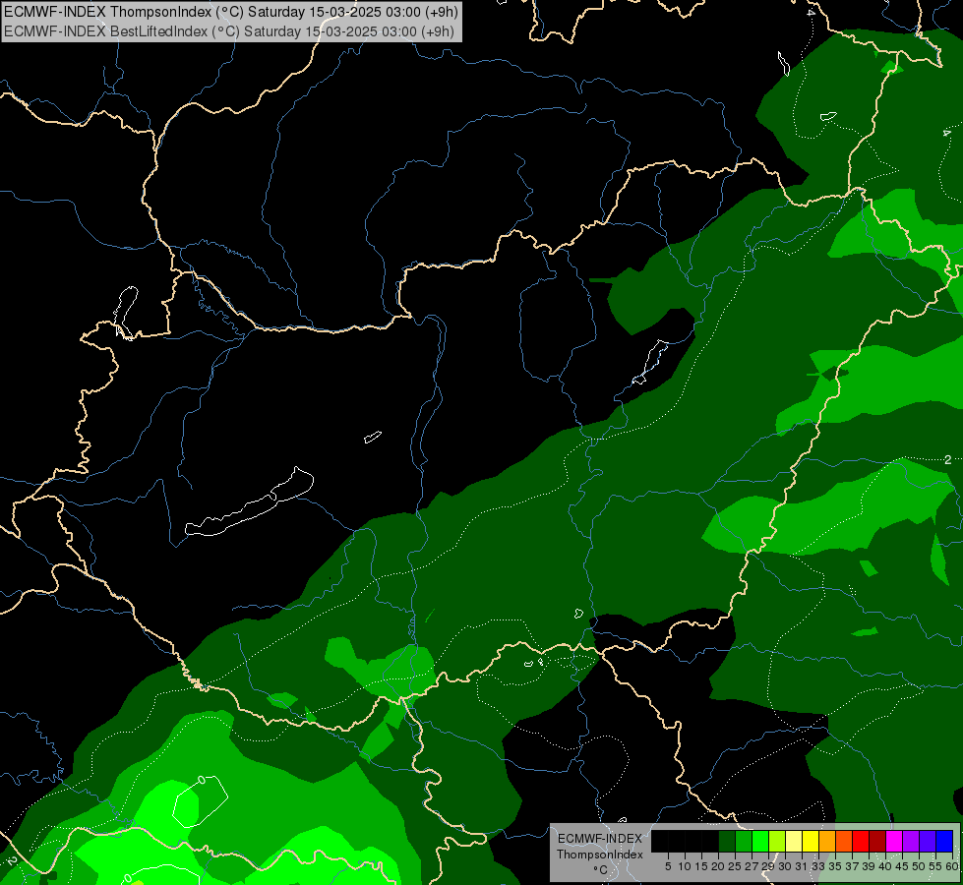The width and height of the screenshot is (963, 885).
Task: Click legend scale value 27
Action: pos(752,866)
